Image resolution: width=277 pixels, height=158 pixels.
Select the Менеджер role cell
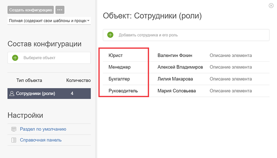tap(120, 67)
